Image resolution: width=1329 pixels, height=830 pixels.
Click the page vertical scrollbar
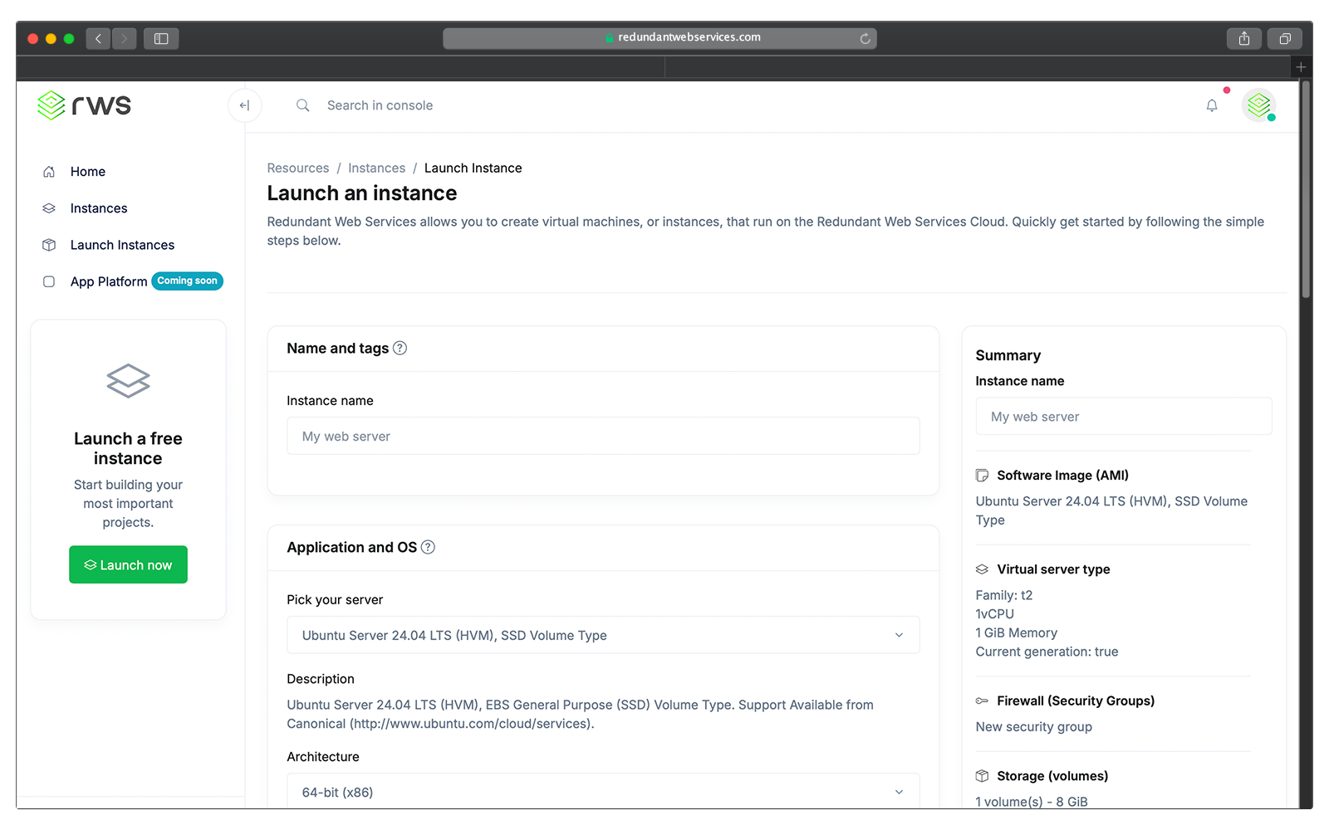pyautogui.click(x=1306, y=190)
